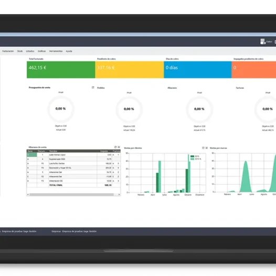This screenshot has width=276, height=276.
Task: Select the Luis Nuñez Santos row
Action: [73, 164]
